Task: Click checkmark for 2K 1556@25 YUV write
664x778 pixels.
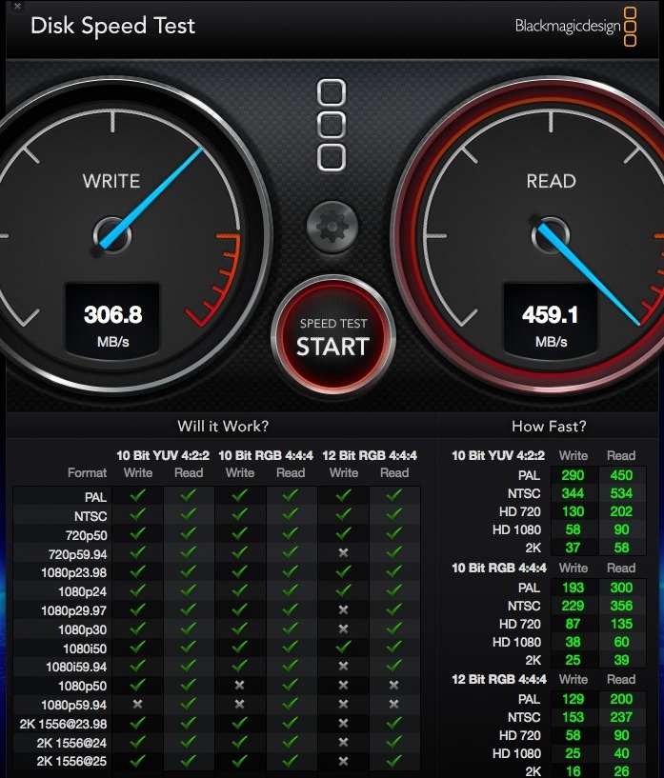Action: coord(137,760)
